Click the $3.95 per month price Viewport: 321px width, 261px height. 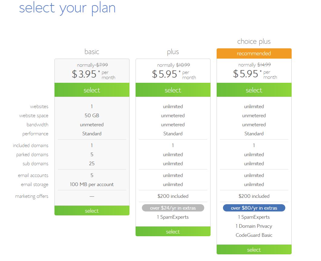click(84, 74)
